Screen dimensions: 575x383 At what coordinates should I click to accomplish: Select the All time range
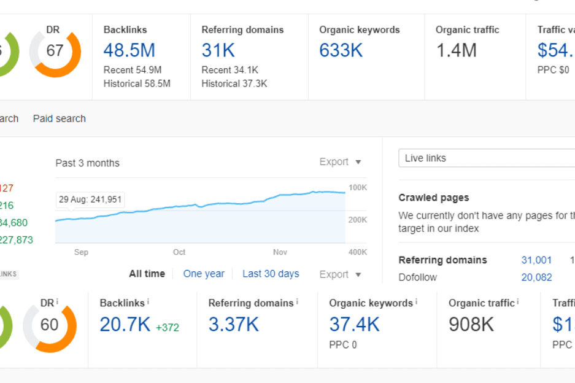(147, 274)
